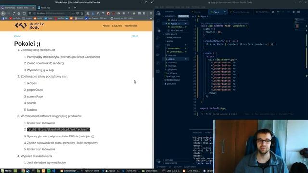The width and height of the screenshot is (308, 173).
Task: Open Downloads folder from taskbar
Action: click(150, 171)
